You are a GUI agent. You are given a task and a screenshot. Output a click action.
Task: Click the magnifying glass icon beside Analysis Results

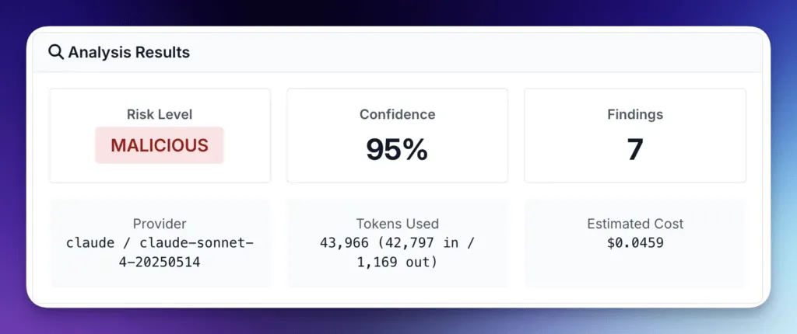pyautogui.click(x=56, y=53)
